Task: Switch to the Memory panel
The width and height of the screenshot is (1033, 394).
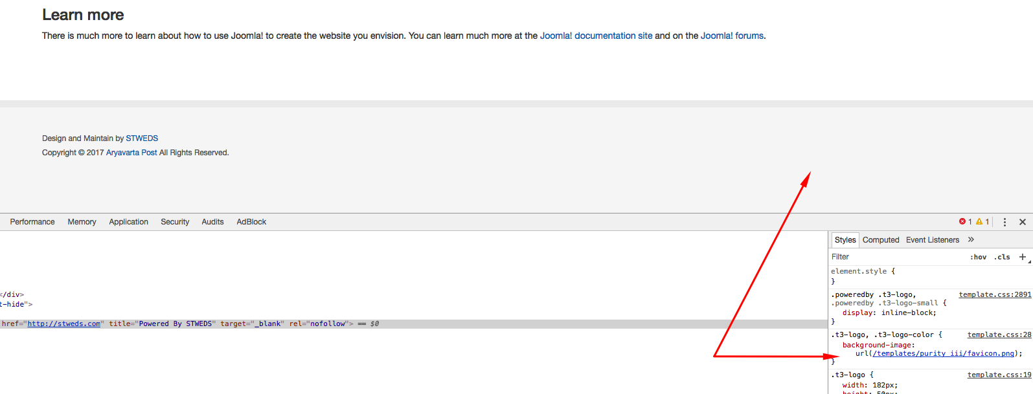Action: pyautogui.click(x=82, y=222)
